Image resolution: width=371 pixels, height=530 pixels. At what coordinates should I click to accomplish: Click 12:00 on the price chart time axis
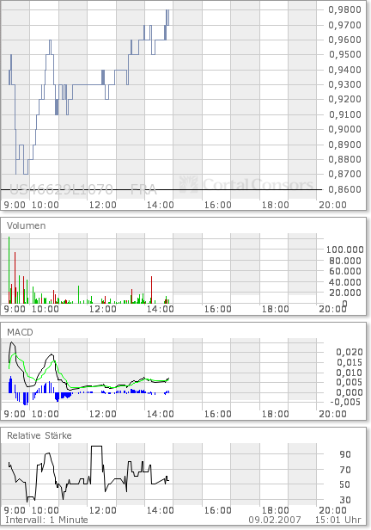103,205
